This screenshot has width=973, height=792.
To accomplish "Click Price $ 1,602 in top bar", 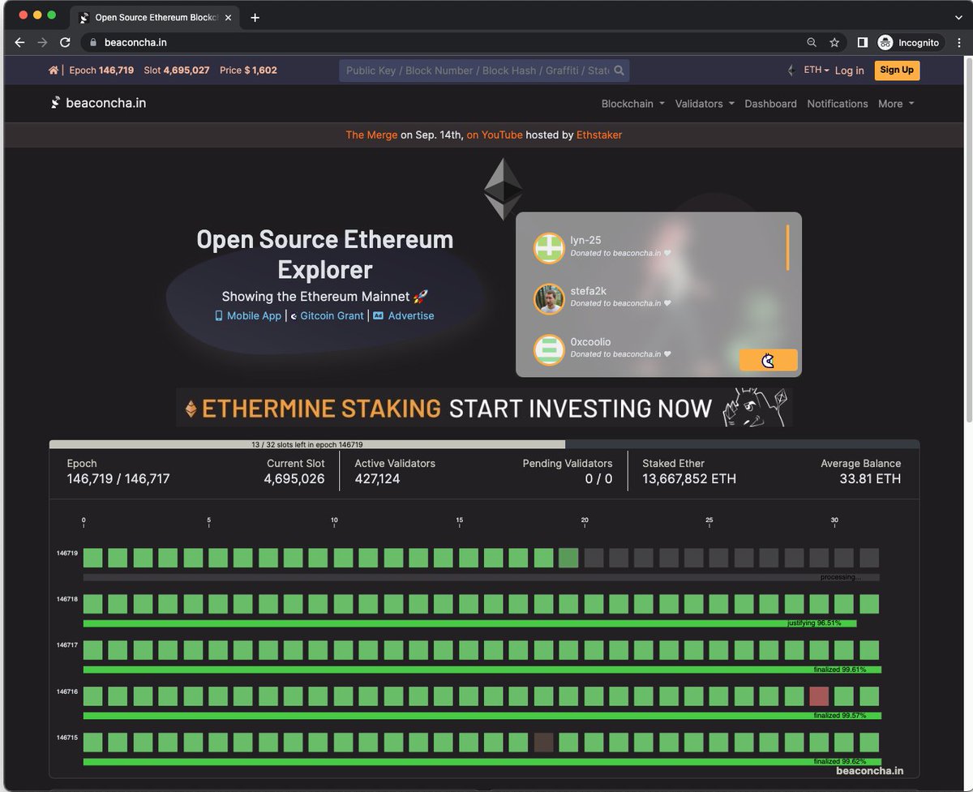I will (x=248, y=71).
